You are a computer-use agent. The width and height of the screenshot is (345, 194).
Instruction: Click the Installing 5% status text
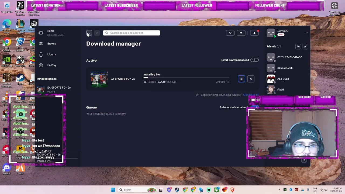coord(151,74)
